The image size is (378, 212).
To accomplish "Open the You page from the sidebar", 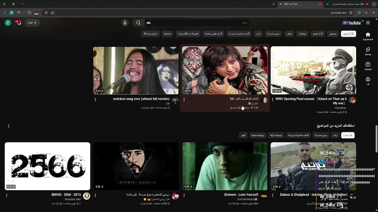I will (x=368, y=81).
